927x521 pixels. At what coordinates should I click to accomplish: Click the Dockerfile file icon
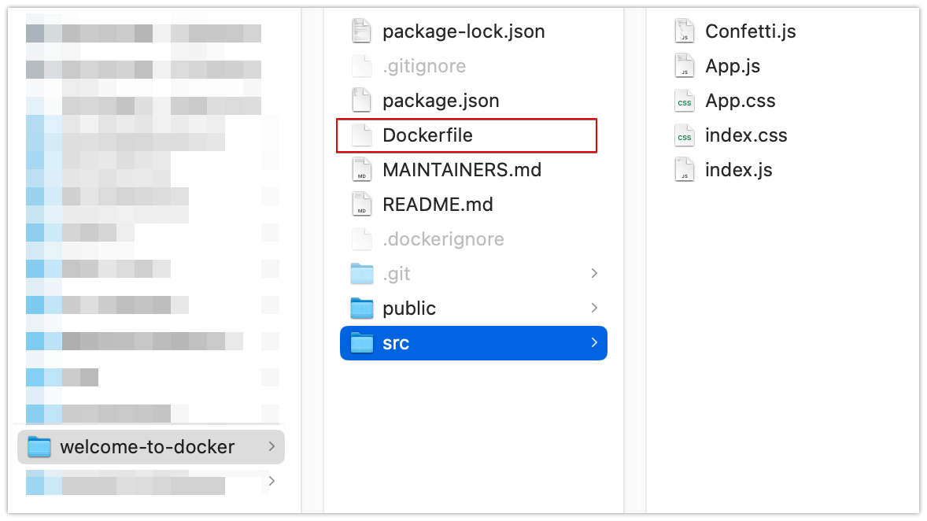361,135
